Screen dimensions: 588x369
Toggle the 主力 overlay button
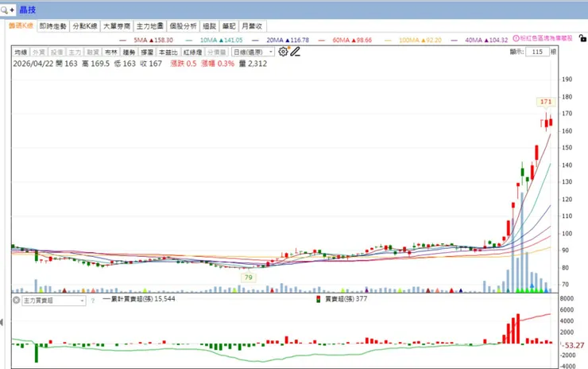click(75, 52)
